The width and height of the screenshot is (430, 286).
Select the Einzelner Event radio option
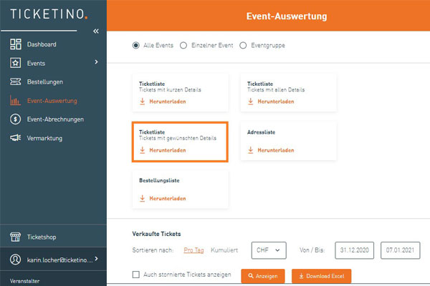[184, 45]
